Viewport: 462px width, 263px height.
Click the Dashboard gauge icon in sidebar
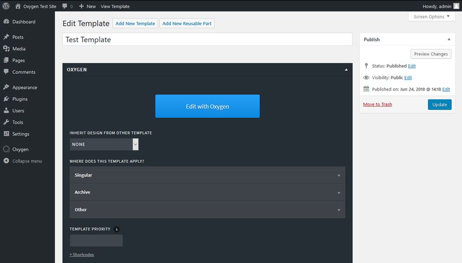coord(6,21)
